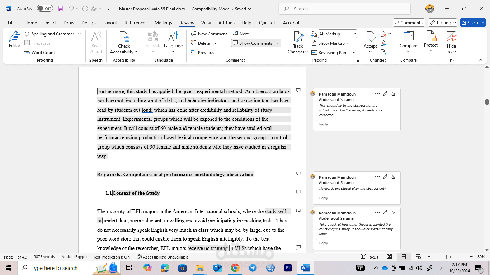Click the Share button
Image resolution: width=490 pixels, height=275 pixels.
click(473, 23)
